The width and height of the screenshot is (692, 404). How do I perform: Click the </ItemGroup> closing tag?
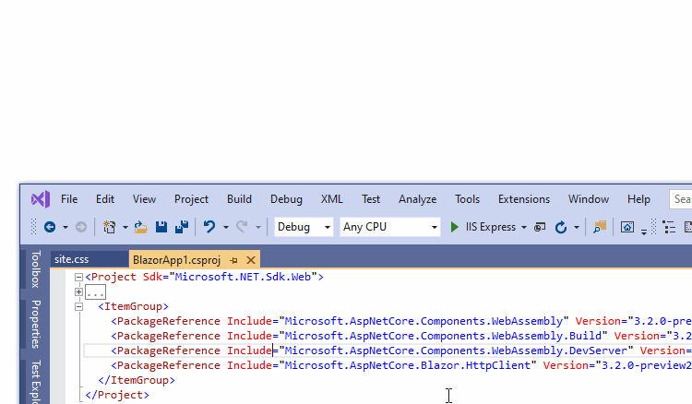(x=137, y=380)
